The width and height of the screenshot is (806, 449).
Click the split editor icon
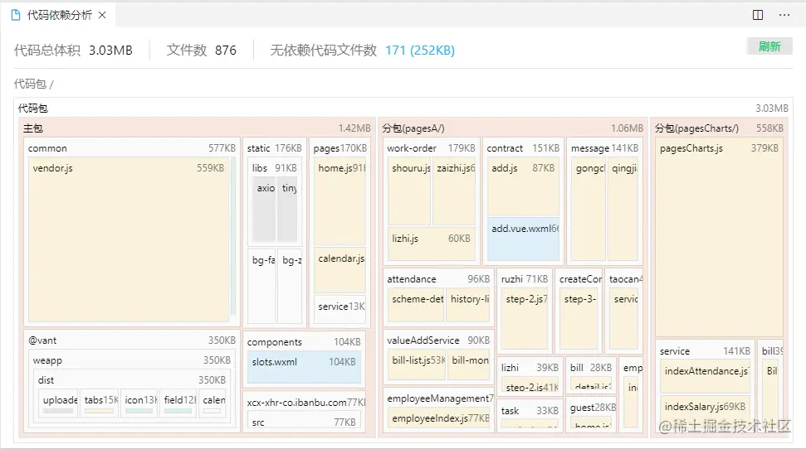pos(758,15)
